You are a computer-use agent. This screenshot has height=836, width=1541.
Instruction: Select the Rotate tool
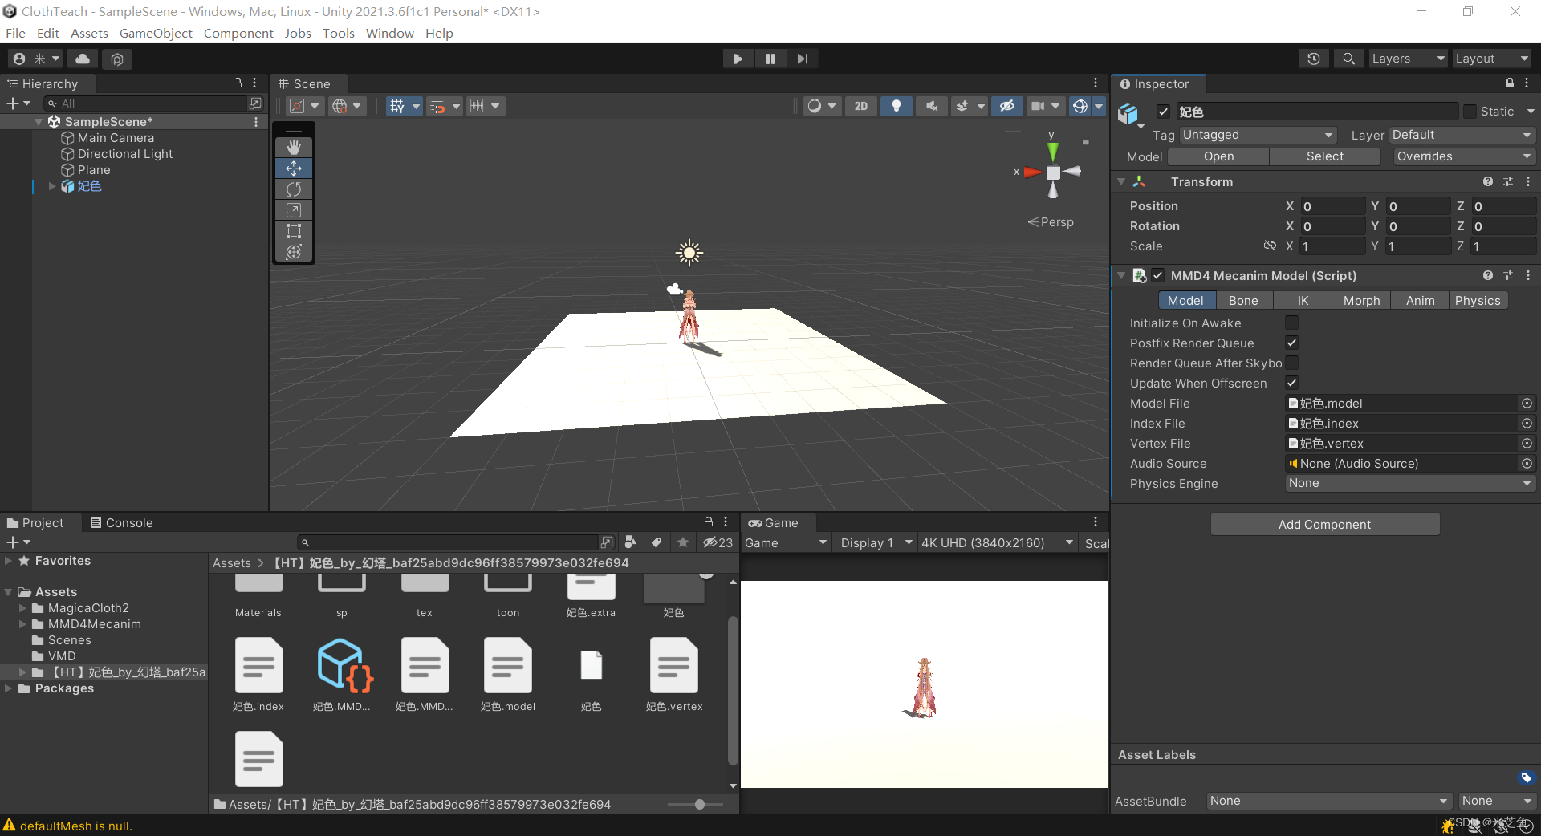294,189
